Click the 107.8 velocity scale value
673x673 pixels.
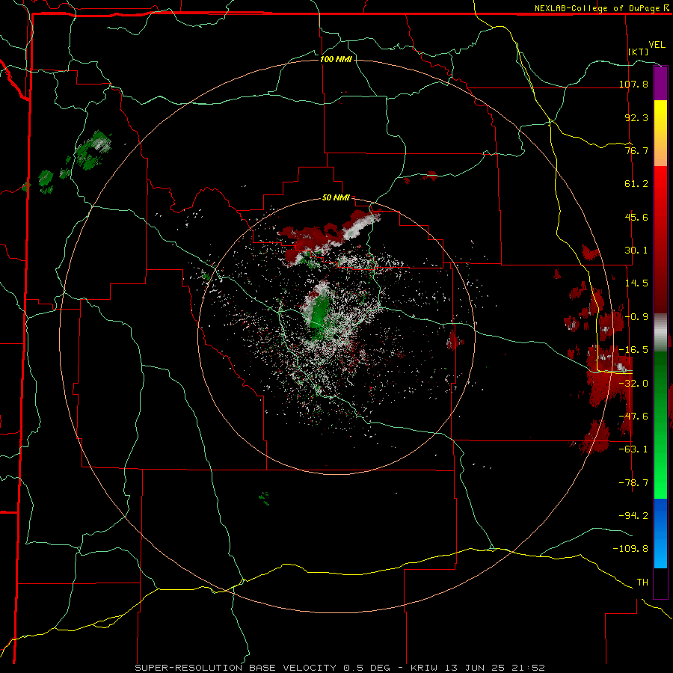click(633, 84)
